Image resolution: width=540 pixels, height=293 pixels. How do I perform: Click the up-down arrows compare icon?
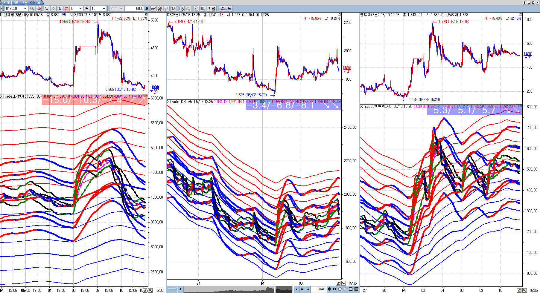pyautogui.click(x=173, y=9)
